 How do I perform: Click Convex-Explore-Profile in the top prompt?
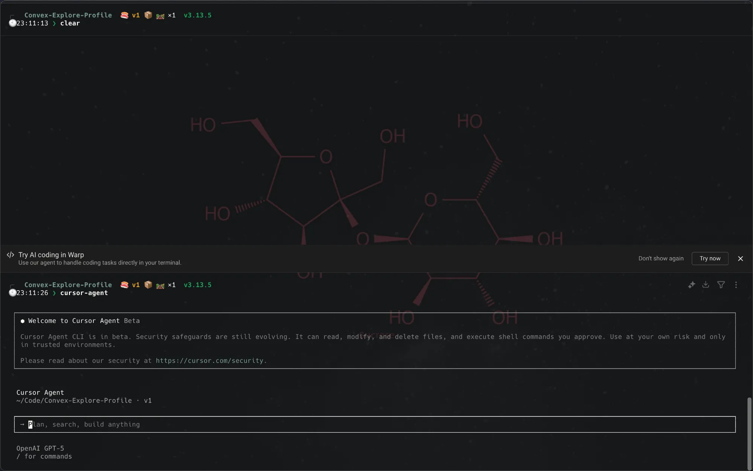coord(68,15)
